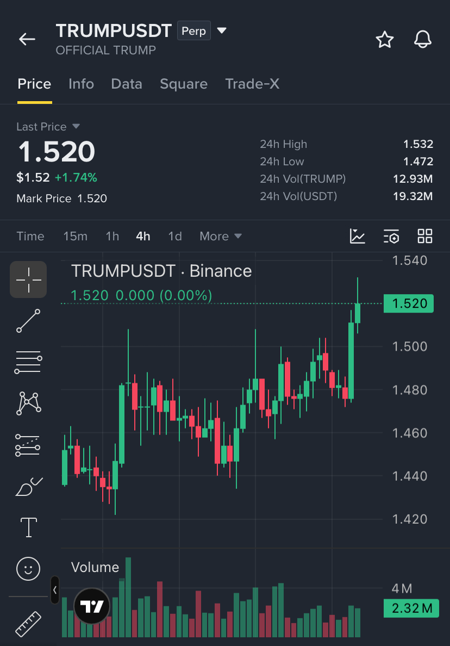Add TRUMPUSDT to favorites with star
This screenshot has height=646, width=450.
pyautogui.click(x=385, y=40)
